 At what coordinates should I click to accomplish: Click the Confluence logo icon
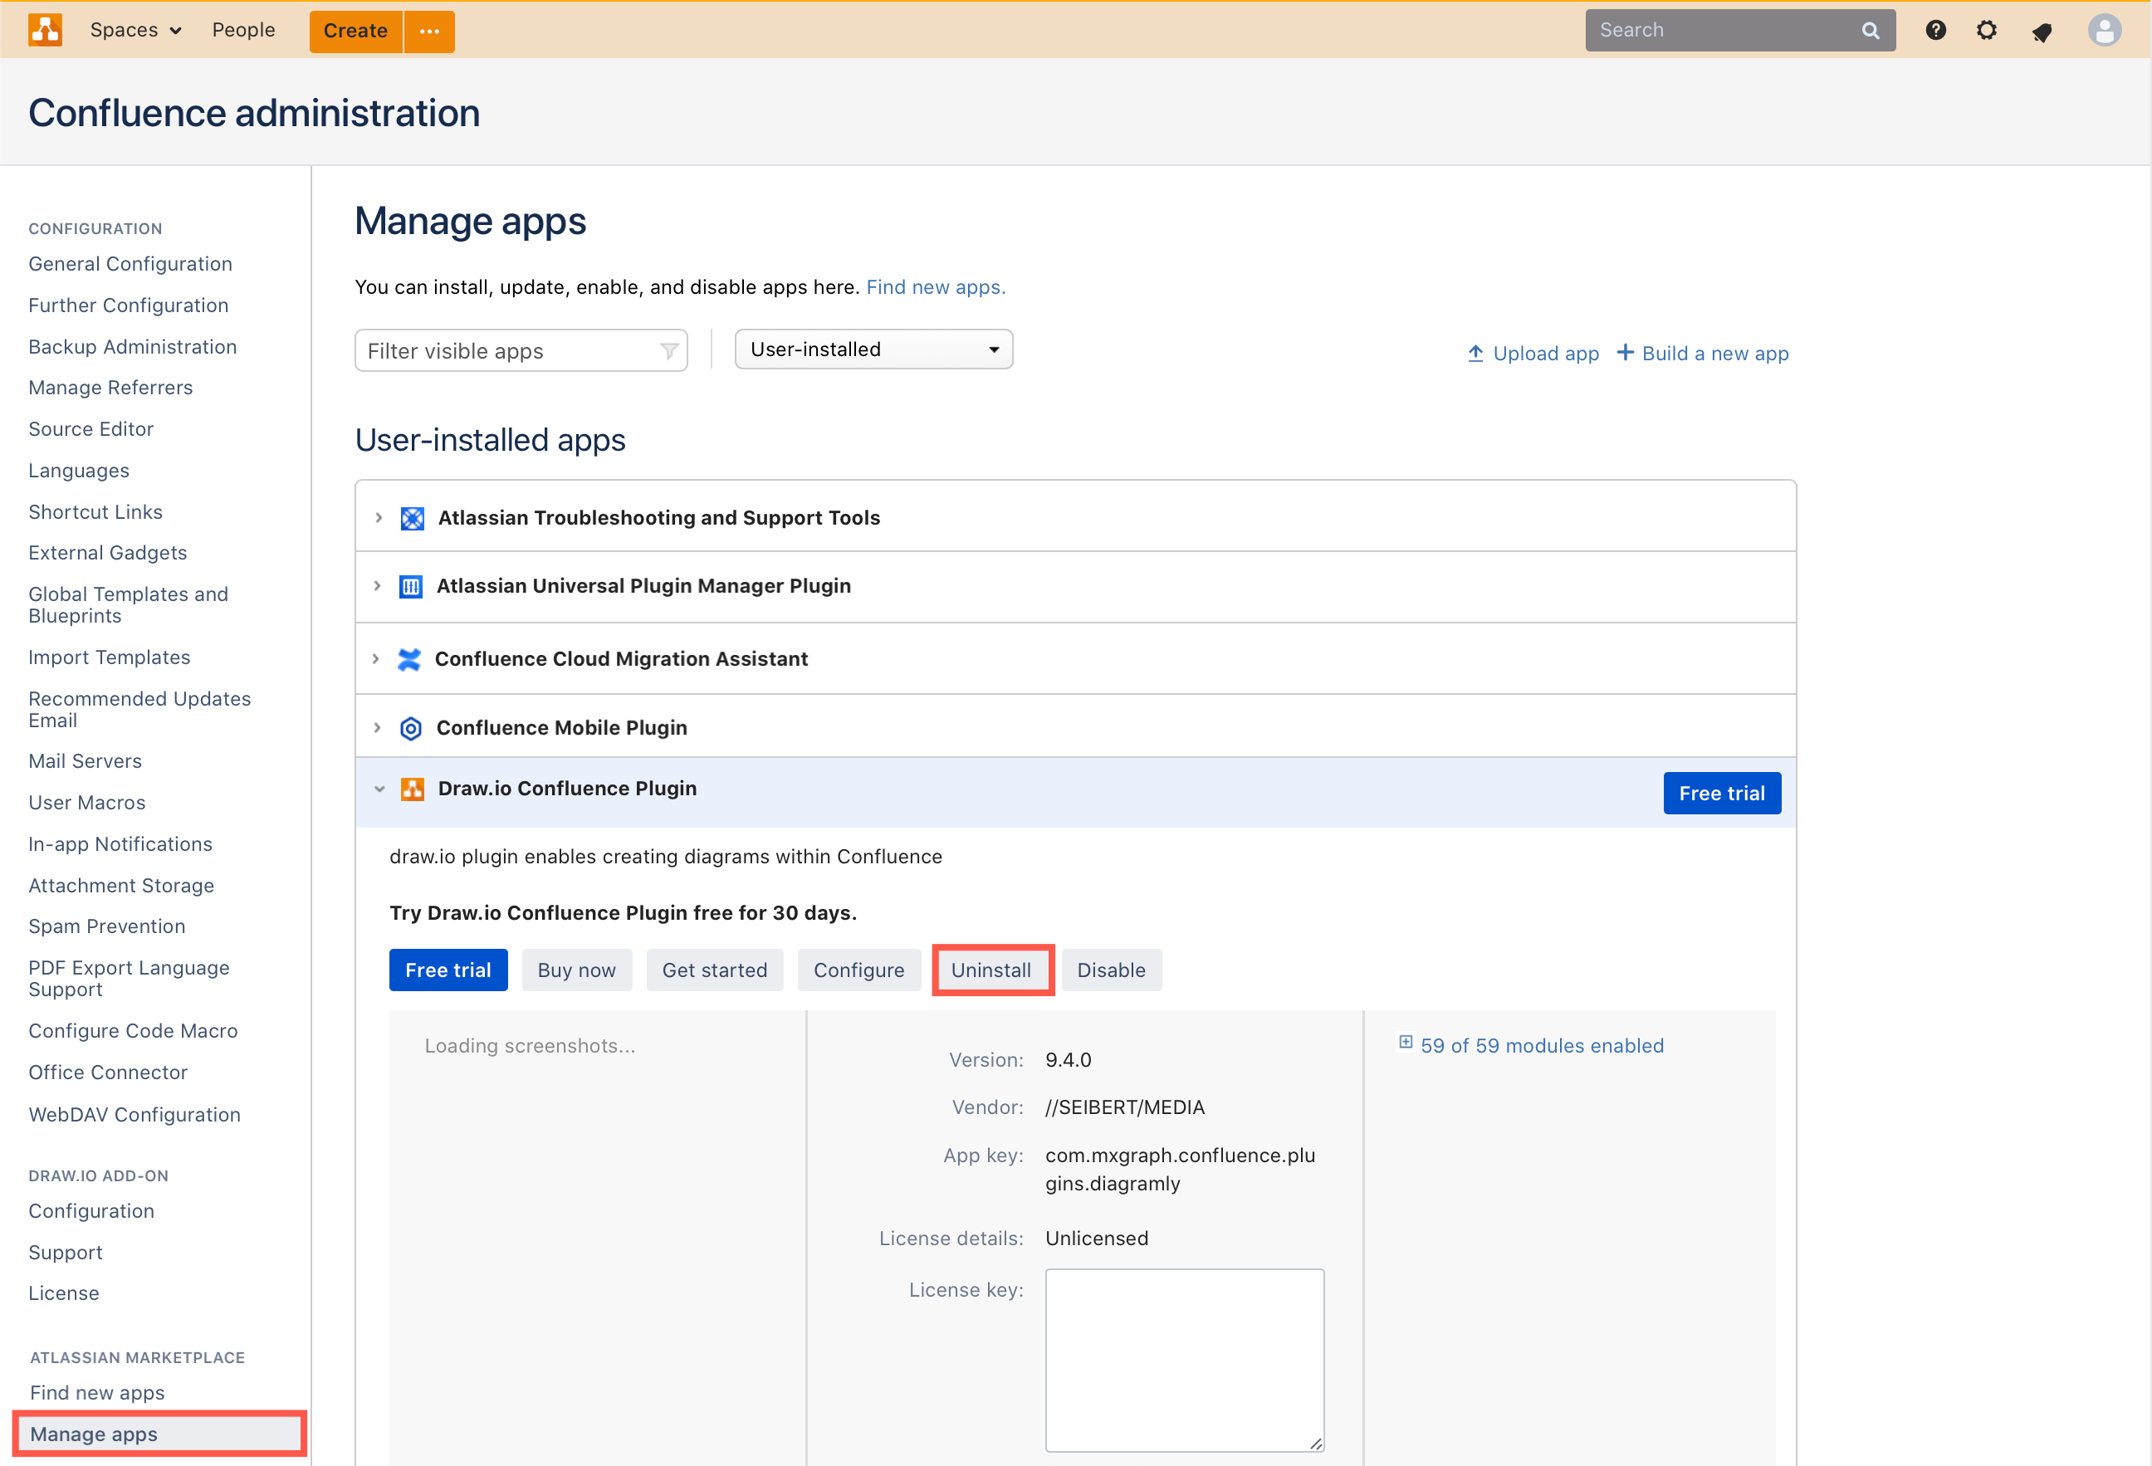coord(45,30)
